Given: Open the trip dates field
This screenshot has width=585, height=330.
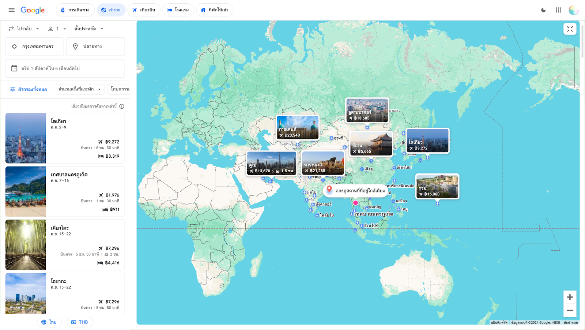Looking at the screenshot, I should [x=65, y=68].
